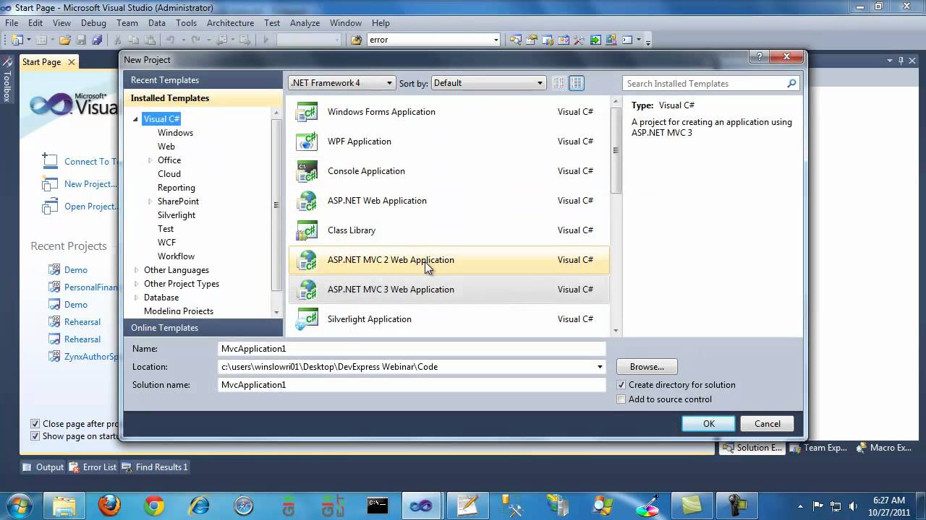Expand the Office tree node
Screen dimensions: 926x520
point(150,160)
